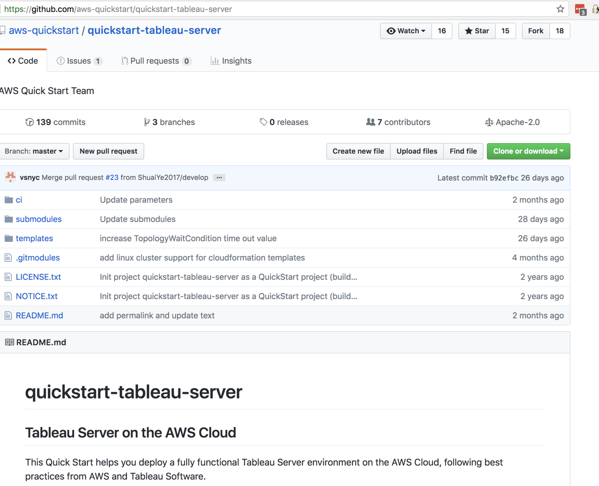Open the README.md file link

pos(39,316)
